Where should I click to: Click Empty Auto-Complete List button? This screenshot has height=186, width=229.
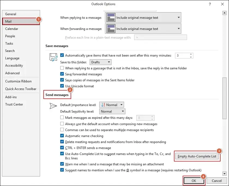[197, 156]
